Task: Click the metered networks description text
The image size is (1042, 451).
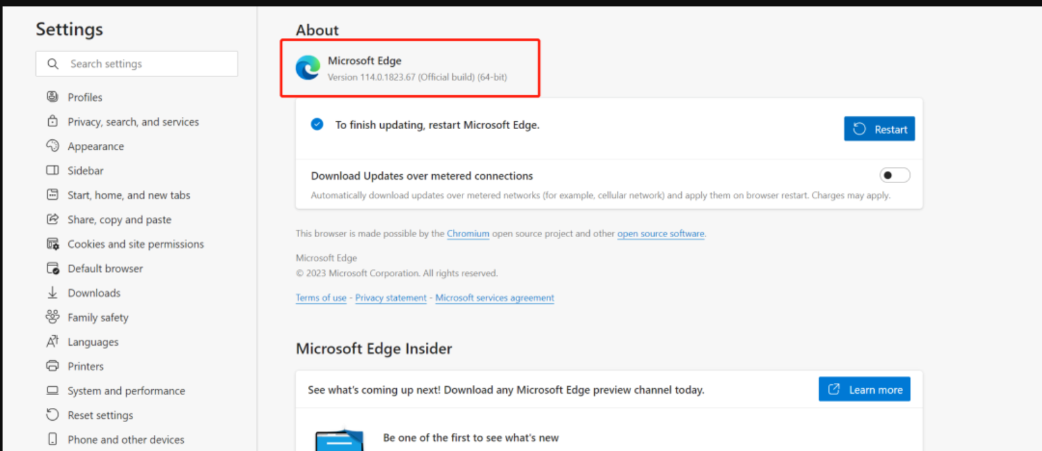Action: (601, 195)
